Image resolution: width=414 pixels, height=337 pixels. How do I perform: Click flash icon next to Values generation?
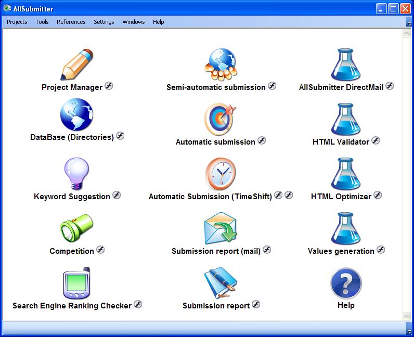[381, 250]
